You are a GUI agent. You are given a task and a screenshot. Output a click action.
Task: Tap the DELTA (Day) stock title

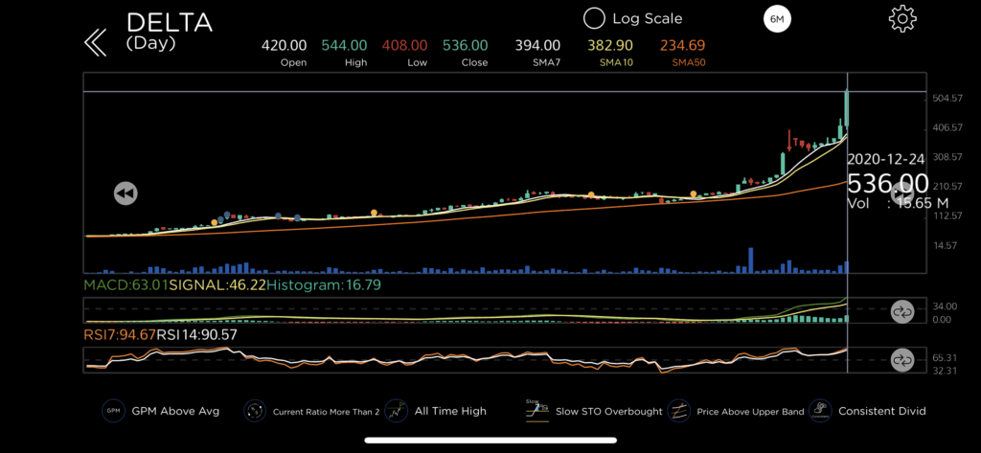pyautogui.click(x=169, y=31)
